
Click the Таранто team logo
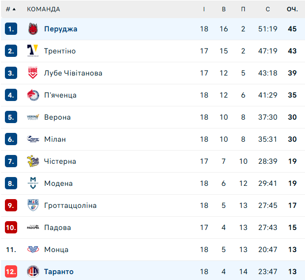tap(33, 271)
